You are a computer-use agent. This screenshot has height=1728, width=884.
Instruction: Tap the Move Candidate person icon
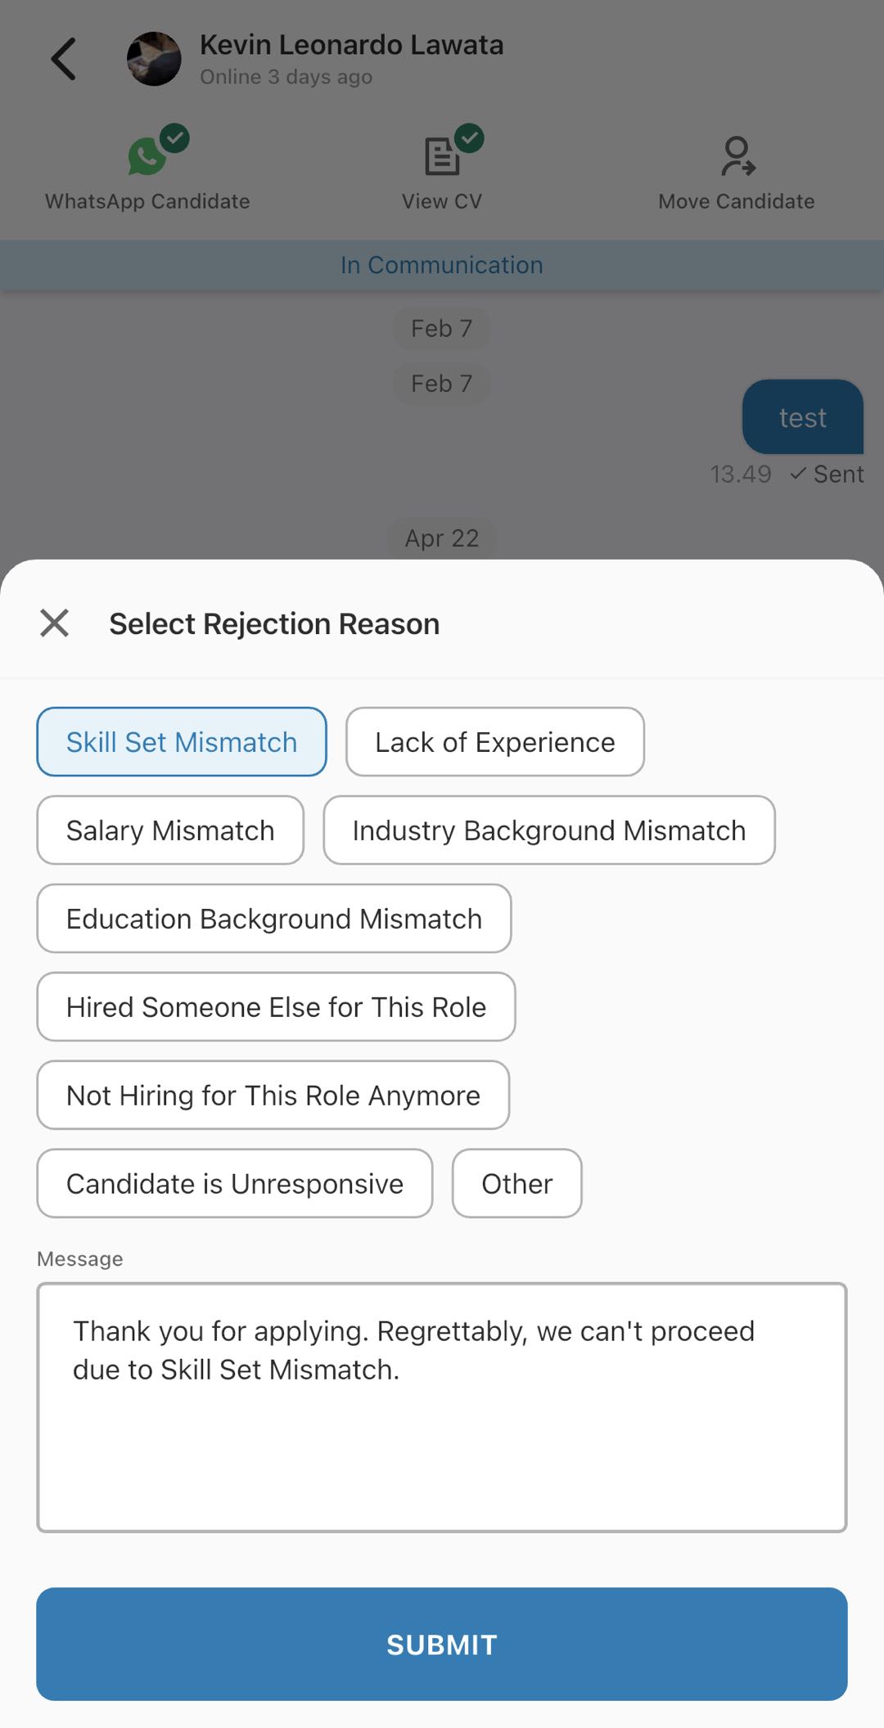[737, 156]
